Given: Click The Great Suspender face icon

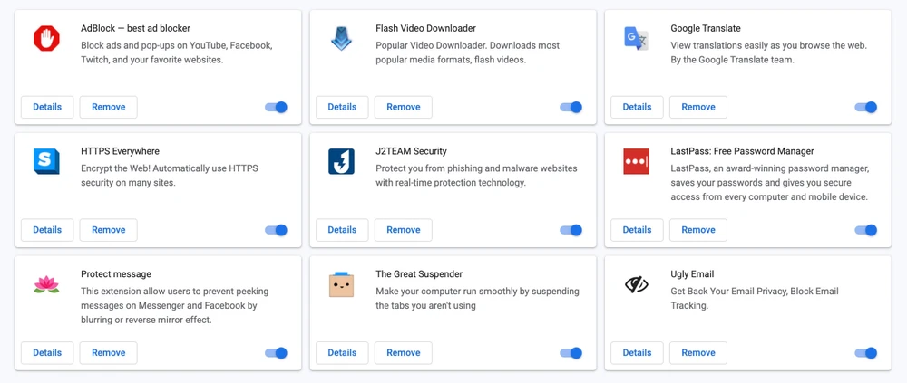Looking at the screenshot, I should [x=341, y=284].
